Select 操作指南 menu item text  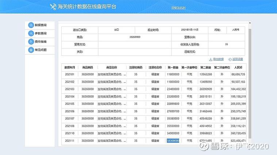click(41, 42)
